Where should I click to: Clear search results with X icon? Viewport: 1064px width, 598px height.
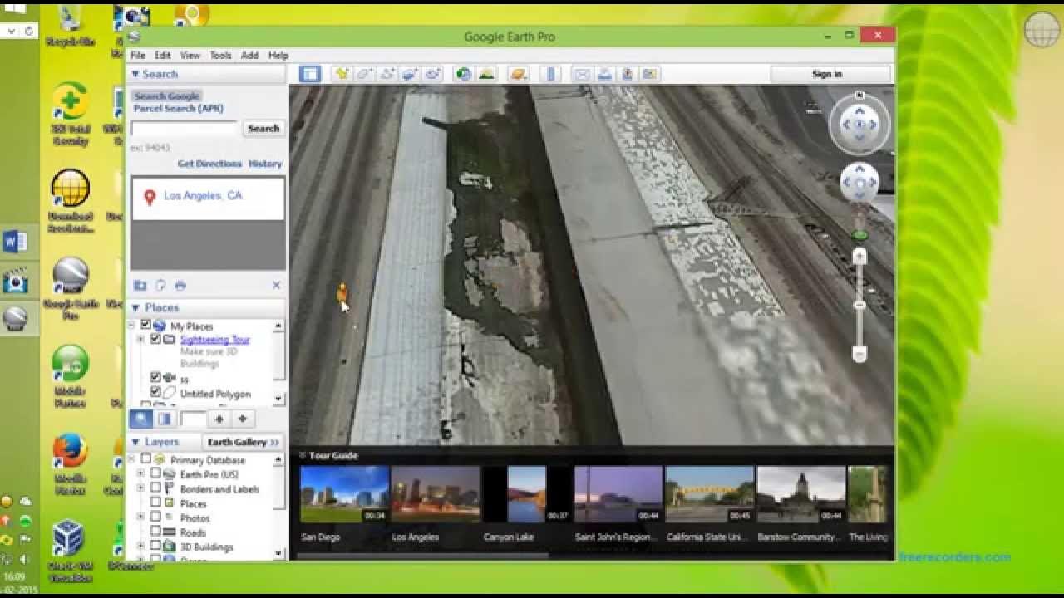click(x=276, y=285)
